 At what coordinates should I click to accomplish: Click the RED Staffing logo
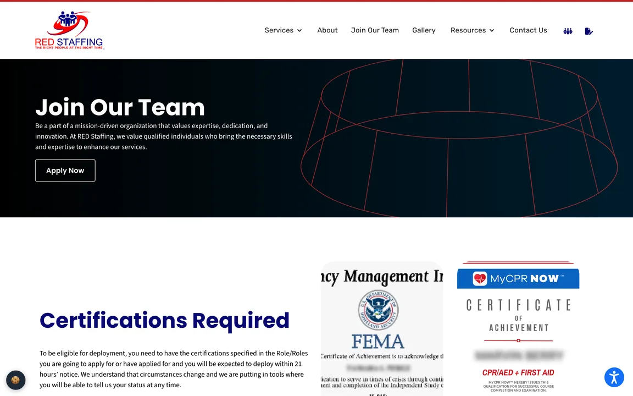click(x=69, y=30)
